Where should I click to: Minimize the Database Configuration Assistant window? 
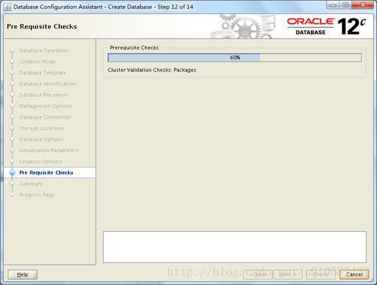[333, 5]
